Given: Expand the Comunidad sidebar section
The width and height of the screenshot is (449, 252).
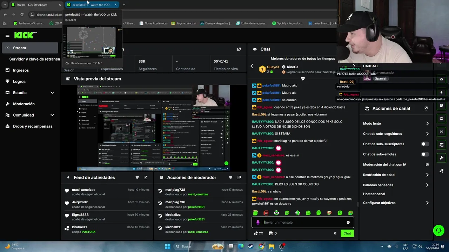Looking at the screenshot, I should tap(52, 115).
